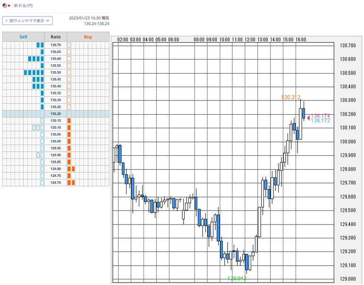Click the Rate column header
The image size is (364, 285).
[x=56, y=37]
